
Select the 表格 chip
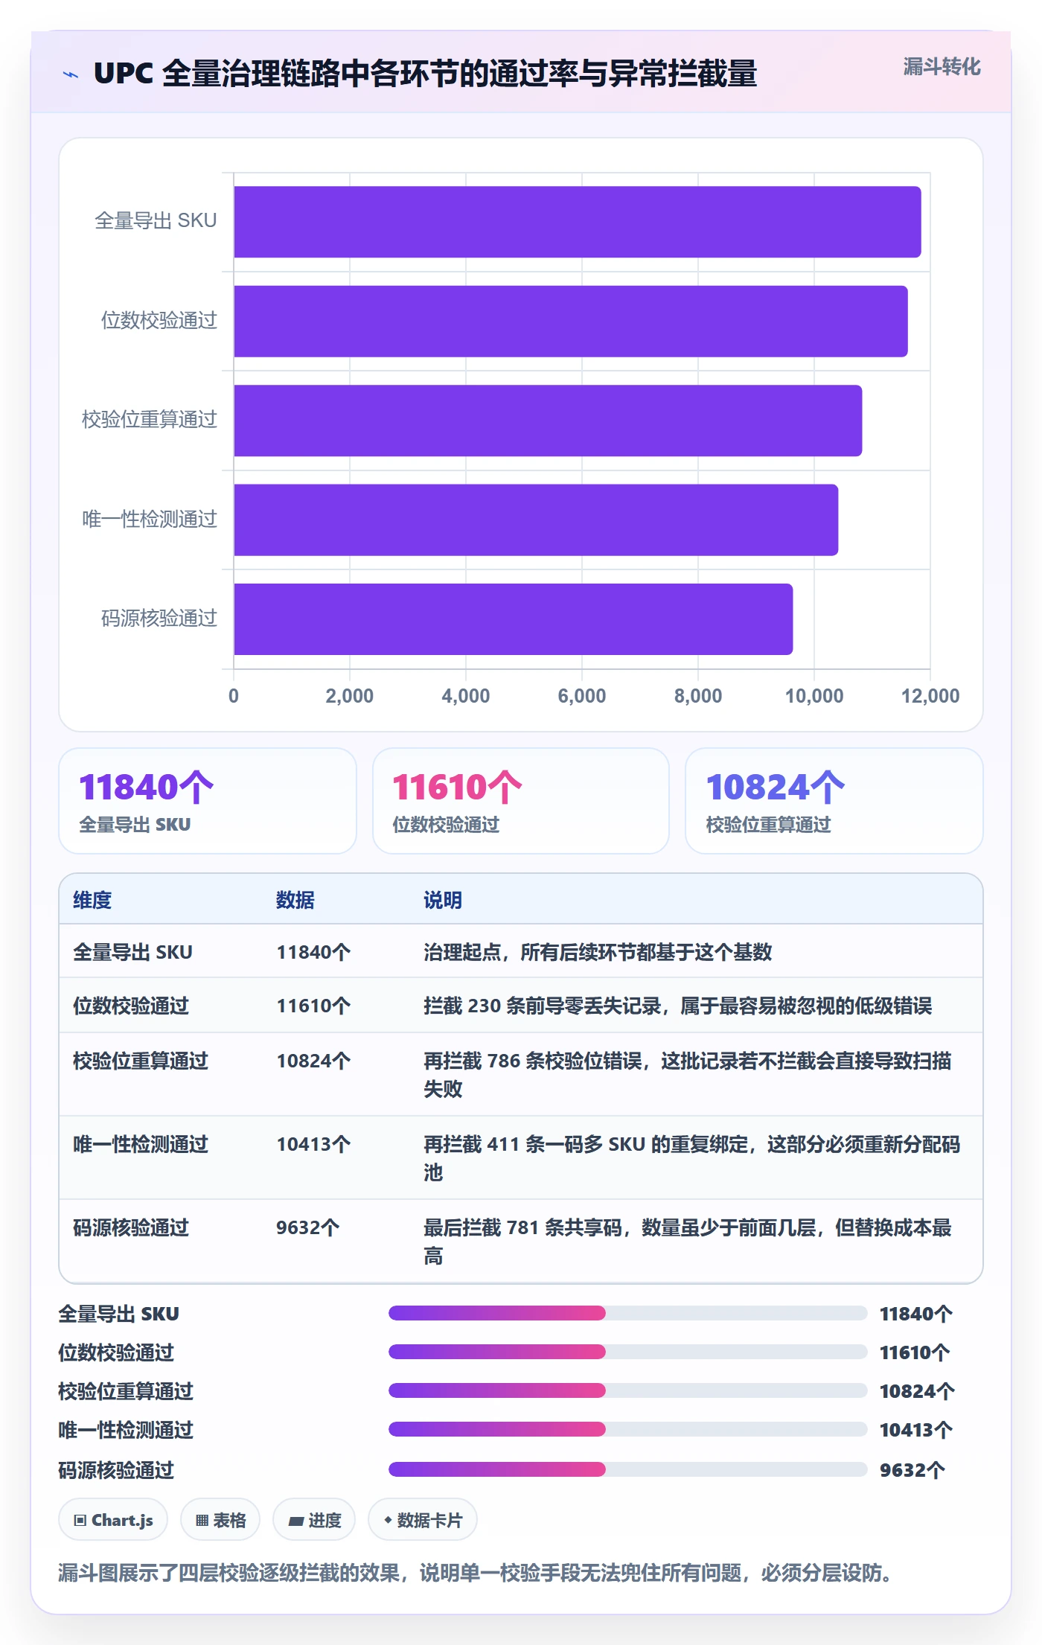coord(220,1520)
